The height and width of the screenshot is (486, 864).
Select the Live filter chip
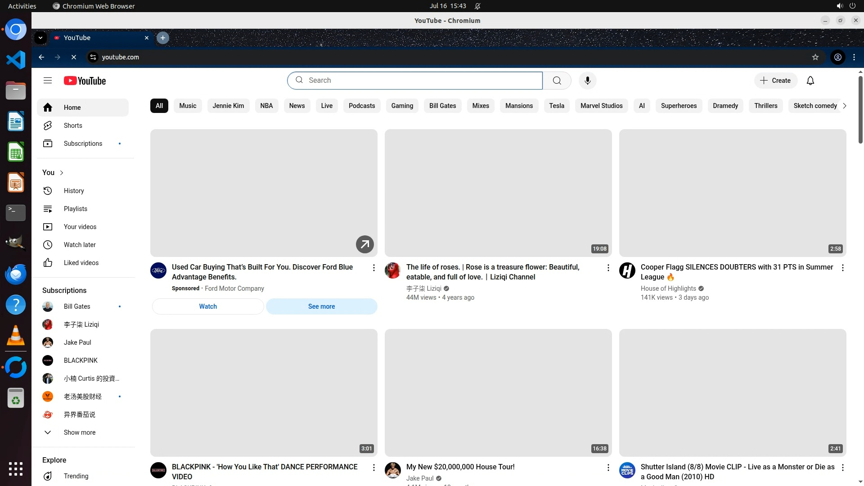tap(327, 106)
